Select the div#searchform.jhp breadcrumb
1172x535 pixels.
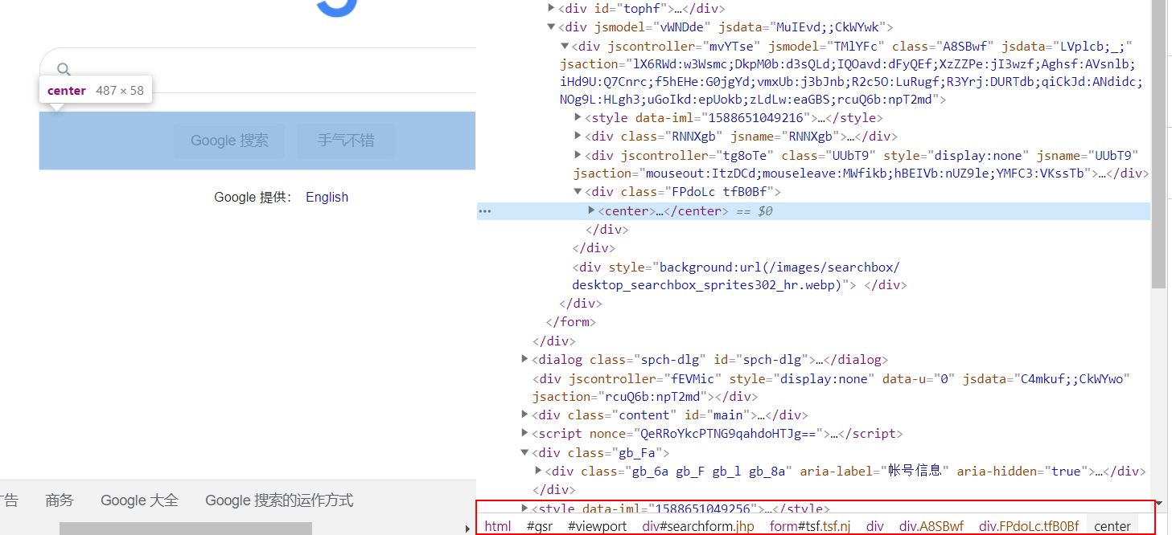(x=698, y=526)
